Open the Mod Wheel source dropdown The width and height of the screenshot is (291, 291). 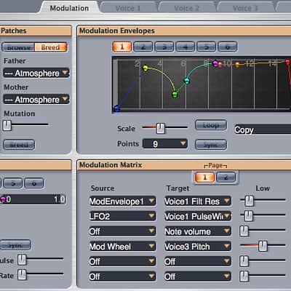pyautogui.click(x=122, y=247)
